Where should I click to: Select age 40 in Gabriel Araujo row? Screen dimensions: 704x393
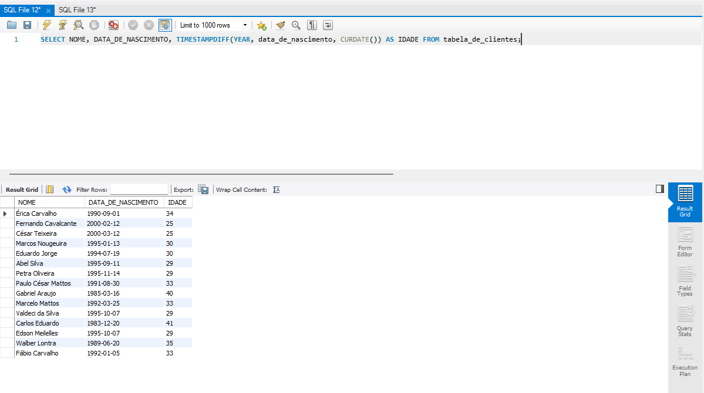point(178,293)
